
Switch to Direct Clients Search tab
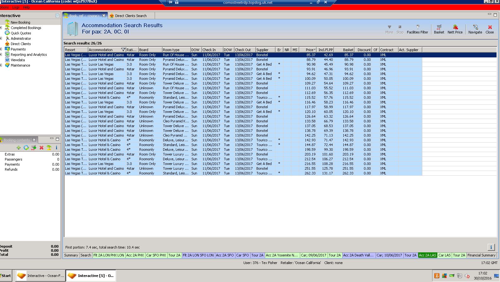pos(131,16)
